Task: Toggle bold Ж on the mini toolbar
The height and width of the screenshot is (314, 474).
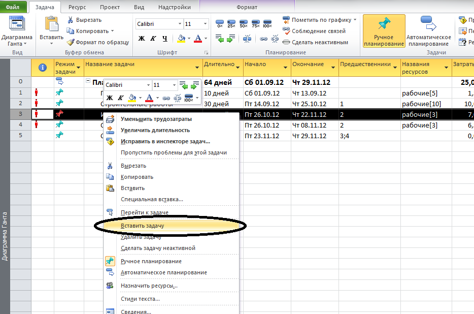Action: click(110, 98)
